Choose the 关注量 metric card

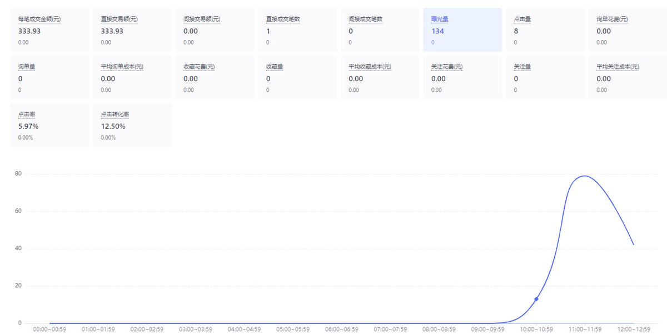pyautogui.click(x=545, y=77)
